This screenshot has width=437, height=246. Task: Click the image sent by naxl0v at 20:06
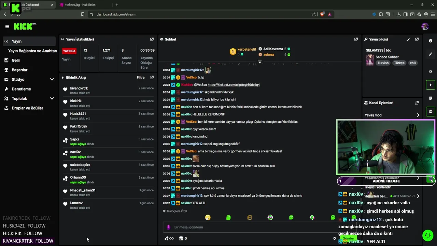pyautogui.click(x=196, y=174)
